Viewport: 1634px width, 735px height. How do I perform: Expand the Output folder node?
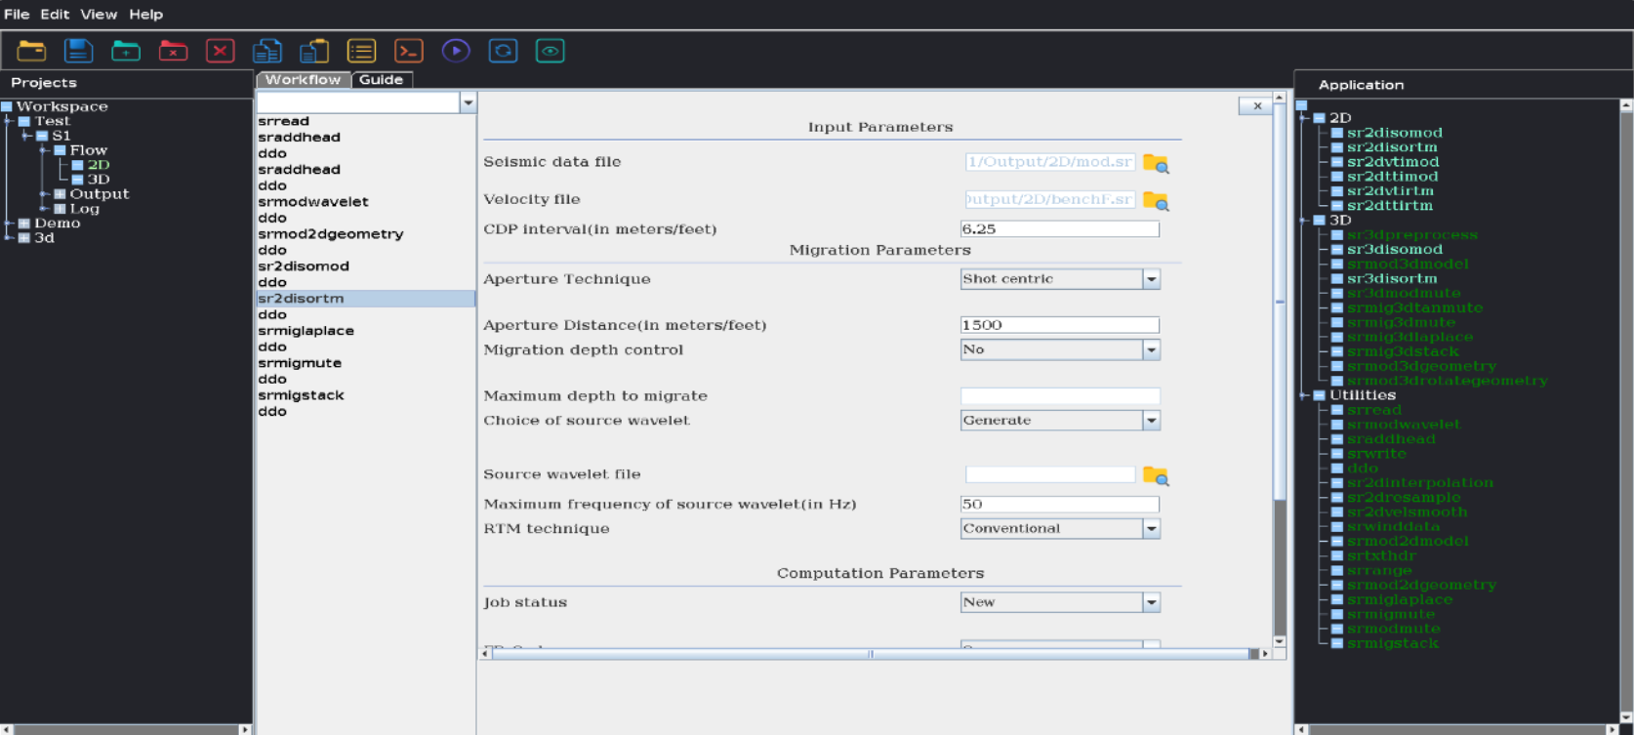tap(44, 194)
